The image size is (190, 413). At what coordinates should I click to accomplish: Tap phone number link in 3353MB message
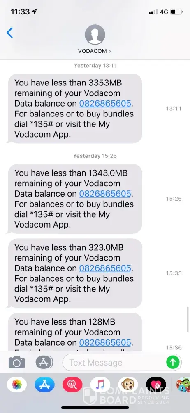point(105,104)
